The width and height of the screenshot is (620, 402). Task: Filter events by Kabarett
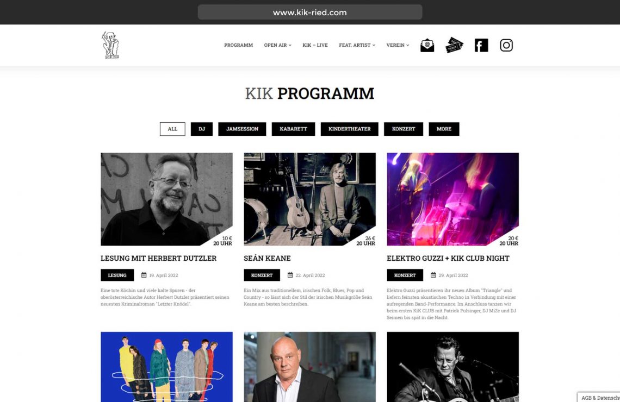[293, 129]
